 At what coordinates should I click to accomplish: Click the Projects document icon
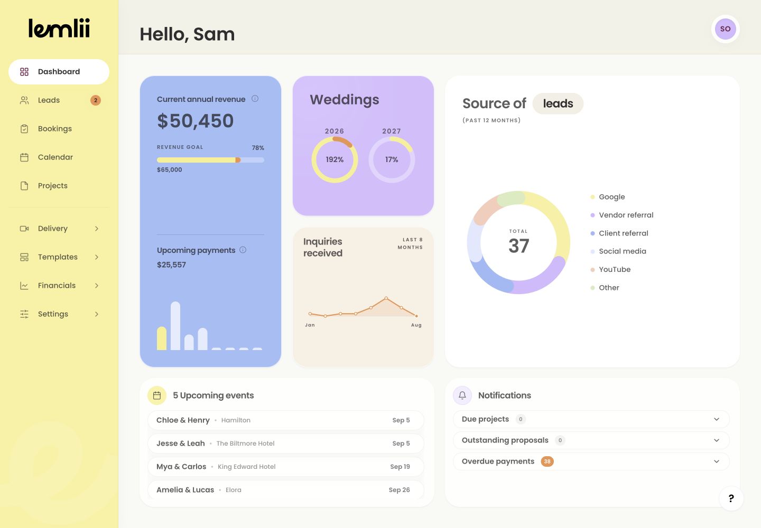click(x=24, y=186)
